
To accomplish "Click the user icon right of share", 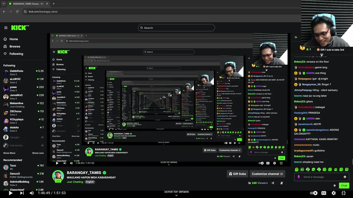I will pyautogui.click(x=282, y=183).
